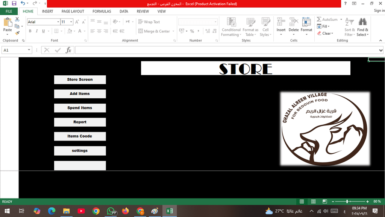The image size is (385, 217).
Task: Click inside the formula bar input
Action: pos(227,50)
